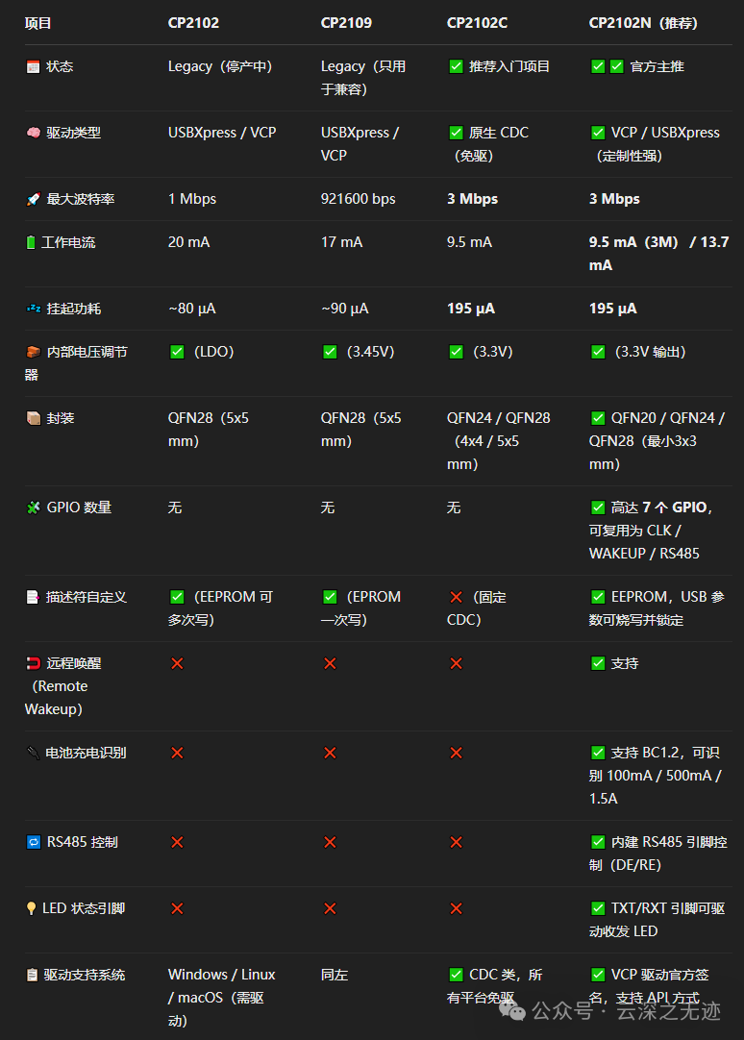744x1040 pixels.
Task: Click the icon beside 内部电压调节器
Action: 33,352
